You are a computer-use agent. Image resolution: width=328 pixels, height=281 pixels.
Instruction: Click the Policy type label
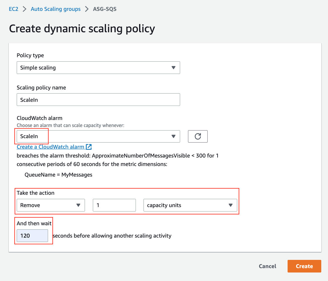30,55
